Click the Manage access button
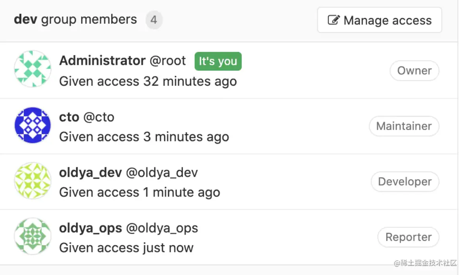465x275 pixels. tap(379, 20)
